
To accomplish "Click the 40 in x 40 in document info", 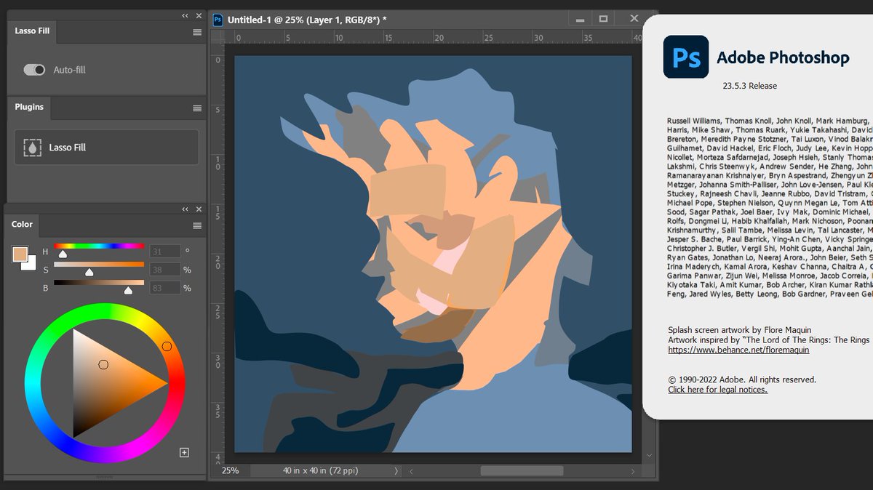I will 319,471.
